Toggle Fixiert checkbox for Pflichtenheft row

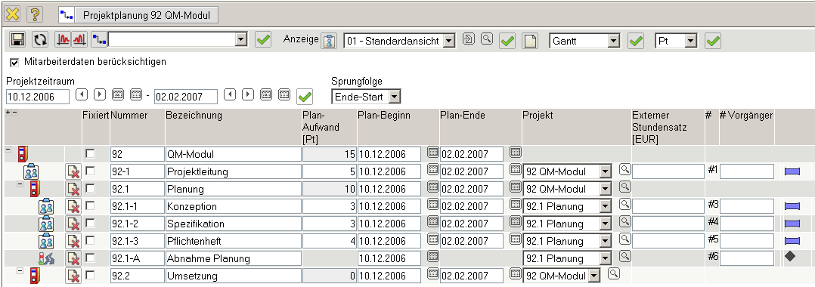91,240
